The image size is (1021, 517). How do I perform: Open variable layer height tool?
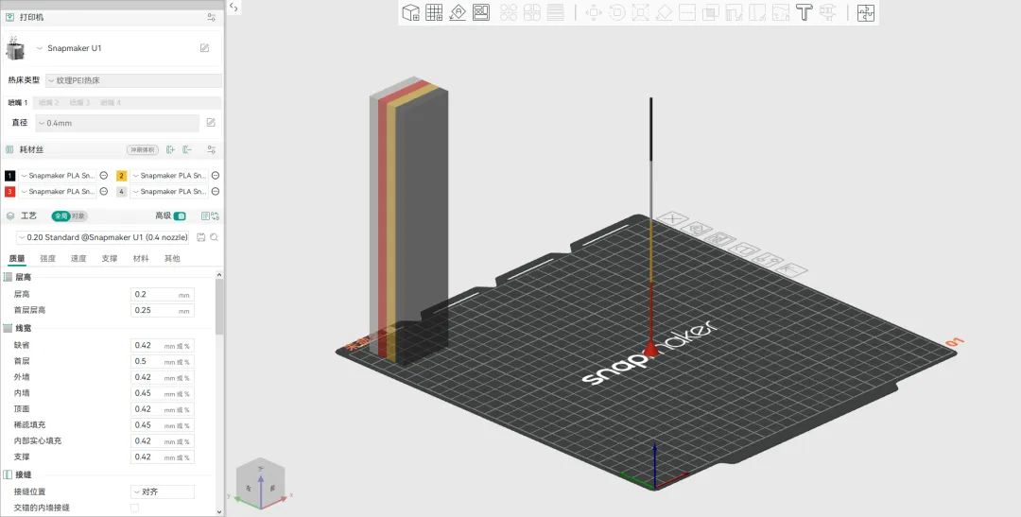click(556, 12)
